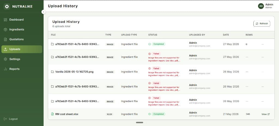Open the Reports bar chart icon
The image size is (279, 126).
[5, 69]
